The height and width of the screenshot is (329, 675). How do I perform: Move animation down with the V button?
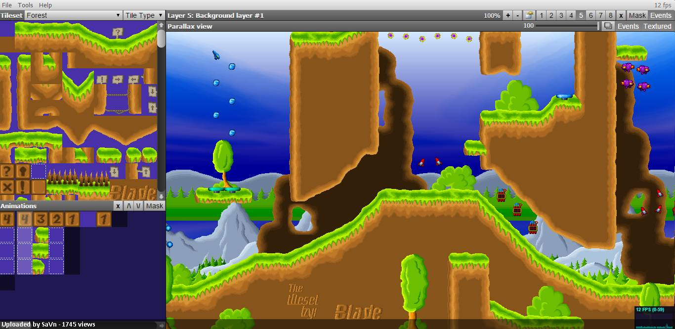(138, 206)
